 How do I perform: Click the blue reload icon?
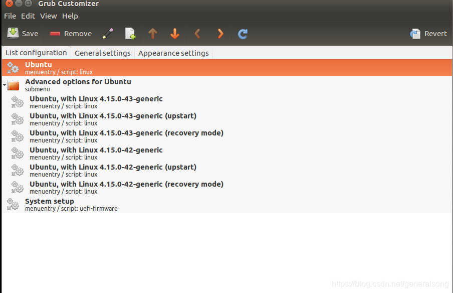click(x=243, y=34)
